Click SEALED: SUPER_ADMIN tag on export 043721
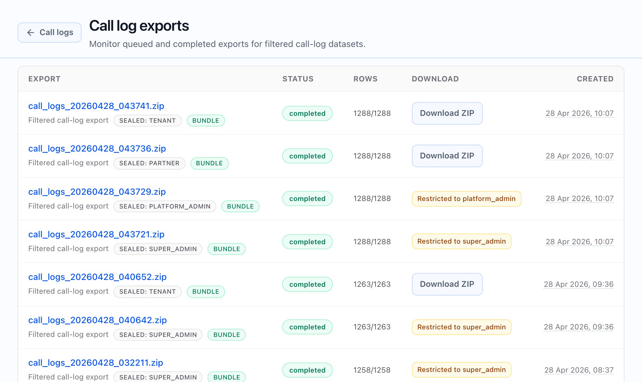 click(x=158, y=249)
